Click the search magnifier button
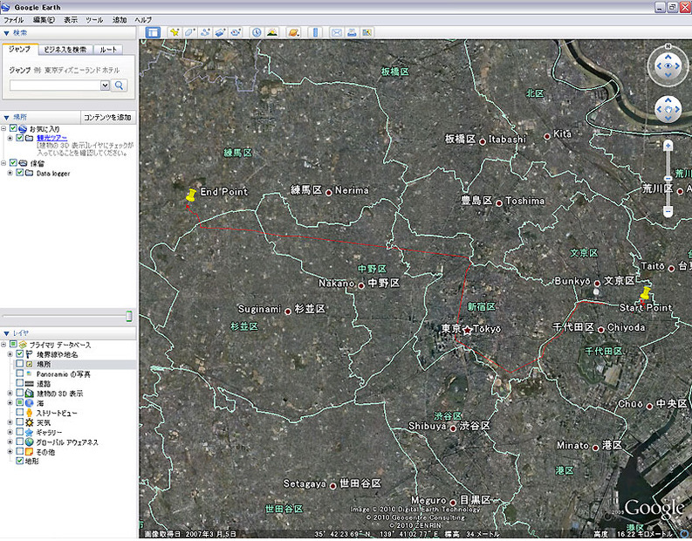 (x=120, y=86)
